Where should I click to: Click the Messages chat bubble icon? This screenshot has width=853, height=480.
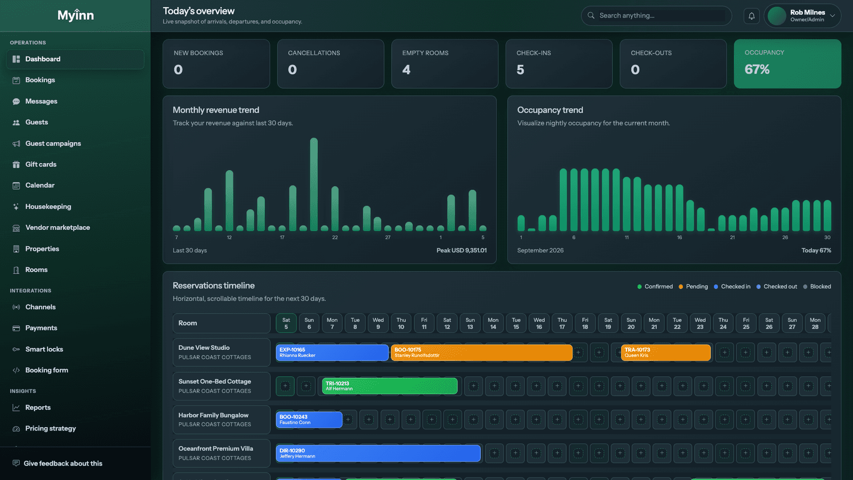16,101
